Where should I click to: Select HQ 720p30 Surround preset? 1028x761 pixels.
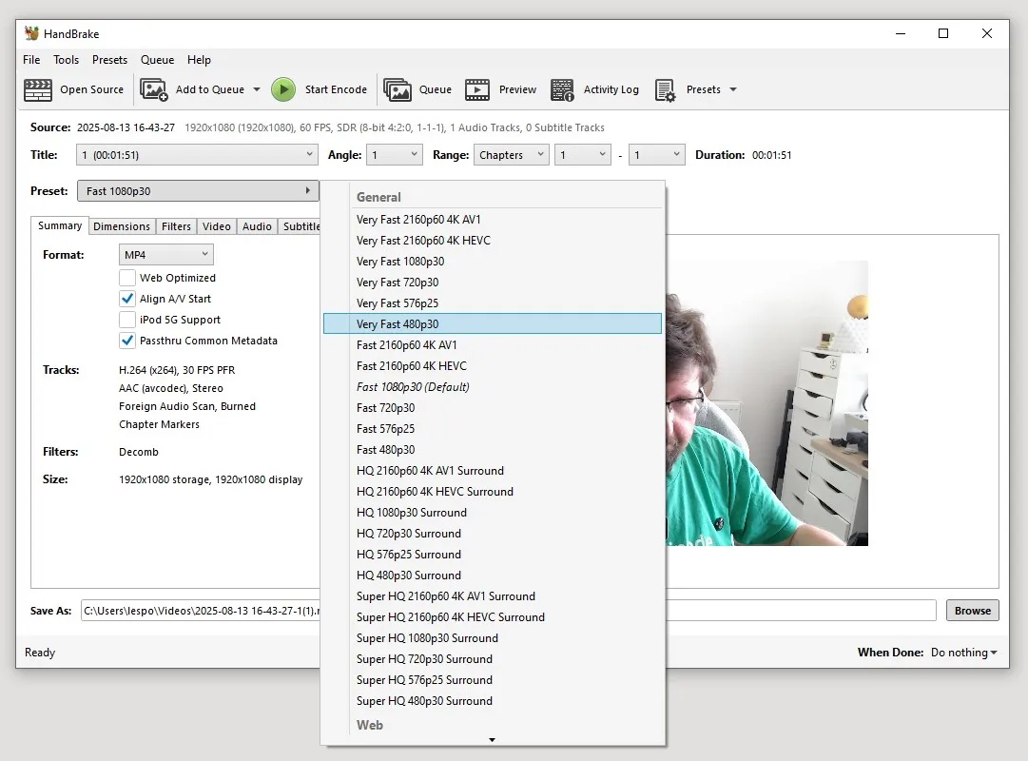[493, 534]
